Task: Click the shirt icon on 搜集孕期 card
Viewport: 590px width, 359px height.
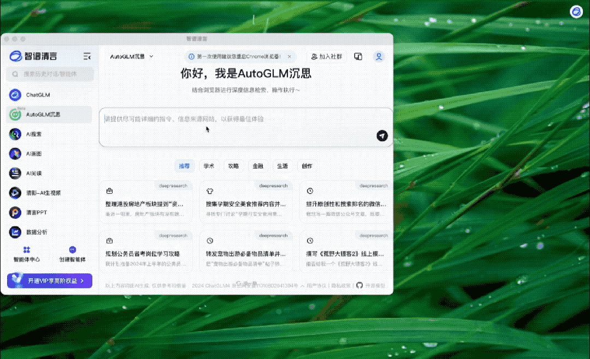Action: [210, 191]
